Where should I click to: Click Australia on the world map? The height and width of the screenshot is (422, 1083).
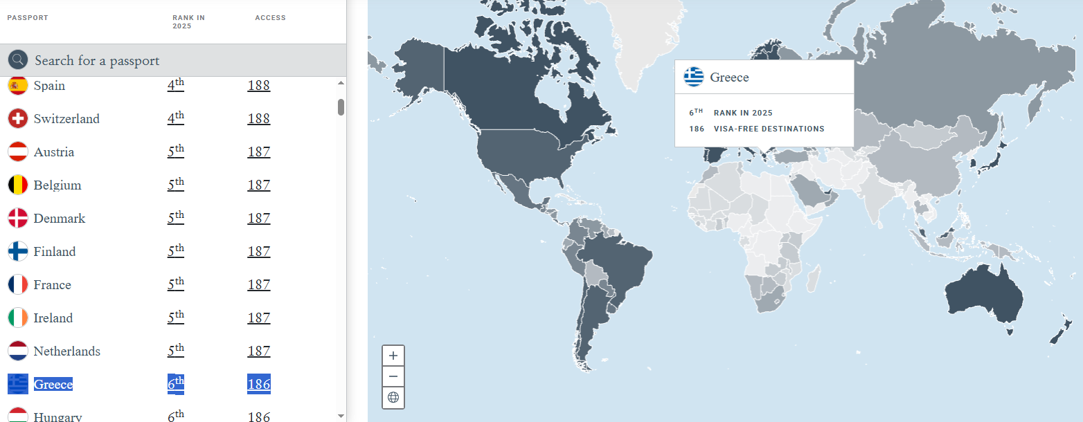[x=983, y=294]
